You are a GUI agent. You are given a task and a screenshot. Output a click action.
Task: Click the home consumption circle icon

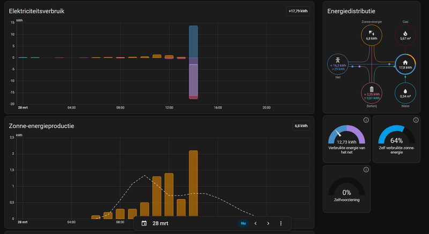click(x=405, y=64)
